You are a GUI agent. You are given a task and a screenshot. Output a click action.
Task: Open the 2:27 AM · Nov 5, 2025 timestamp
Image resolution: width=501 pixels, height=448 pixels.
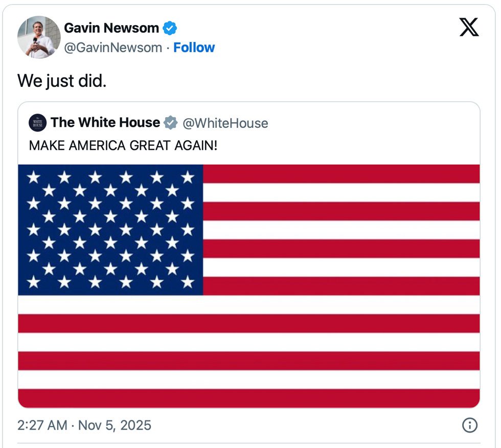click(x=84, y=425)
